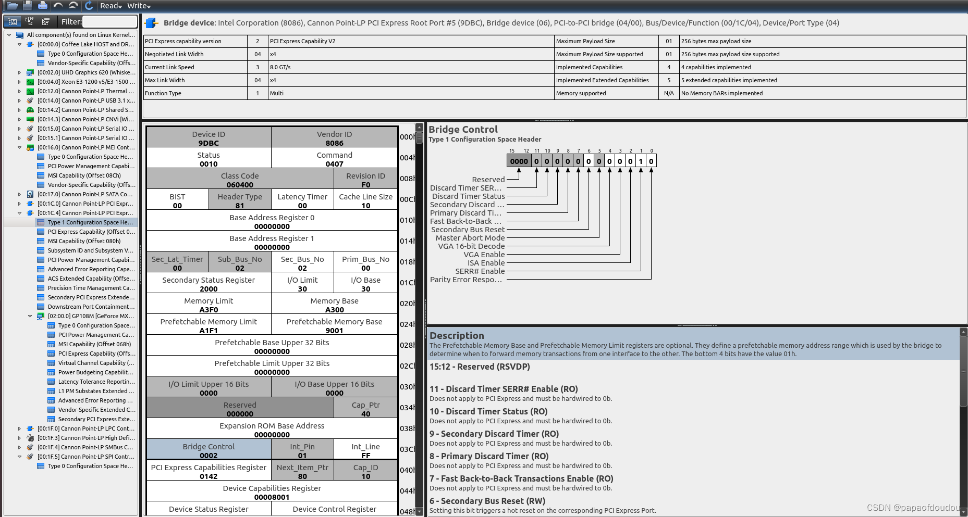Screen dimensions: 968x517
Task: Collapse the [02:00.0] GP108M GeForce node
Action: (x=30, y=316)
